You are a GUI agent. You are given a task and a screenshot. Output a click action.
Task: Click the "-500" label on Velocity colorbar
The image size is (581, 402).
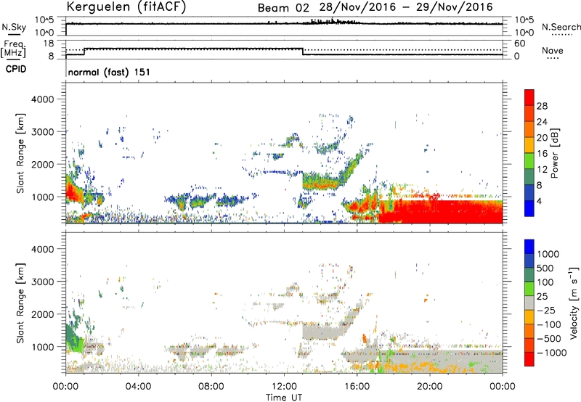pos(549,339)
